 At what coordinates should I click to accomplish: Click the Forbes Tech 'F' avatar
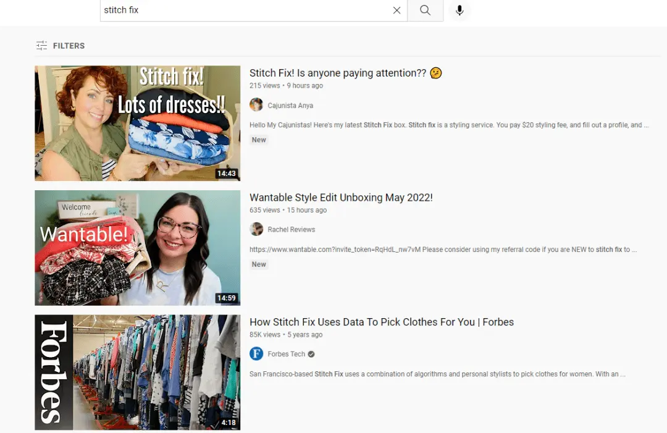coord(256,353)
